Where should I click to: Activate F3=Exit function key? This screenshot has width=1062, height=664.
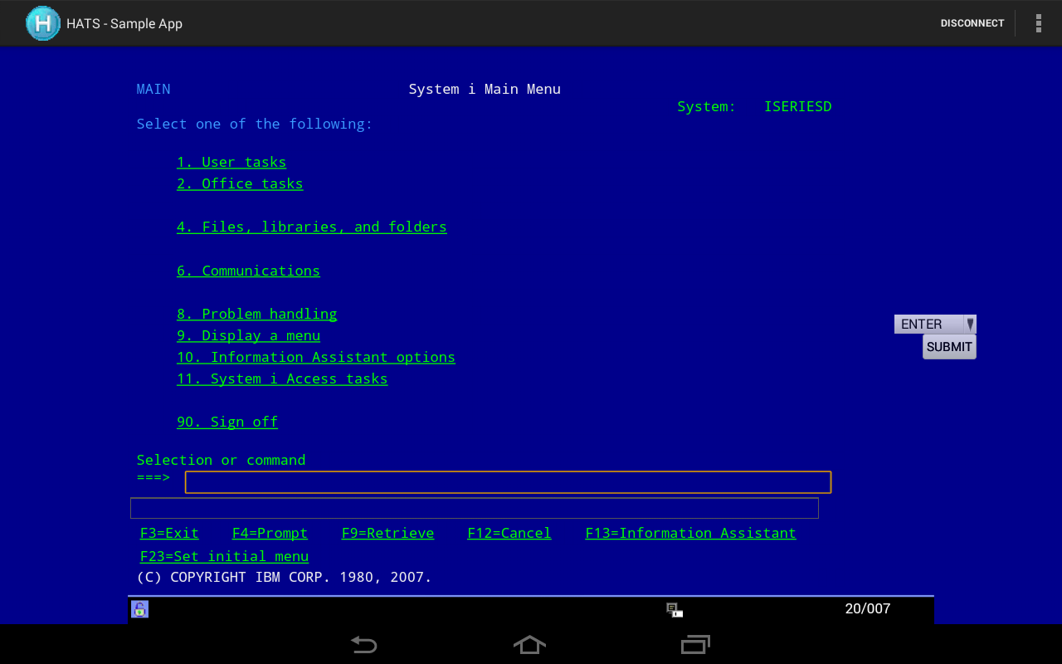tap(169, 533)
